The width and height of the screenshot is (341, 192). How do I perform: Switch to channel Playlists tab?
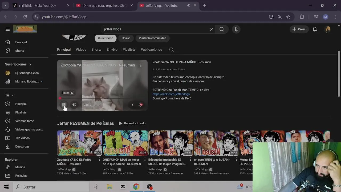(x=129, y=50)
